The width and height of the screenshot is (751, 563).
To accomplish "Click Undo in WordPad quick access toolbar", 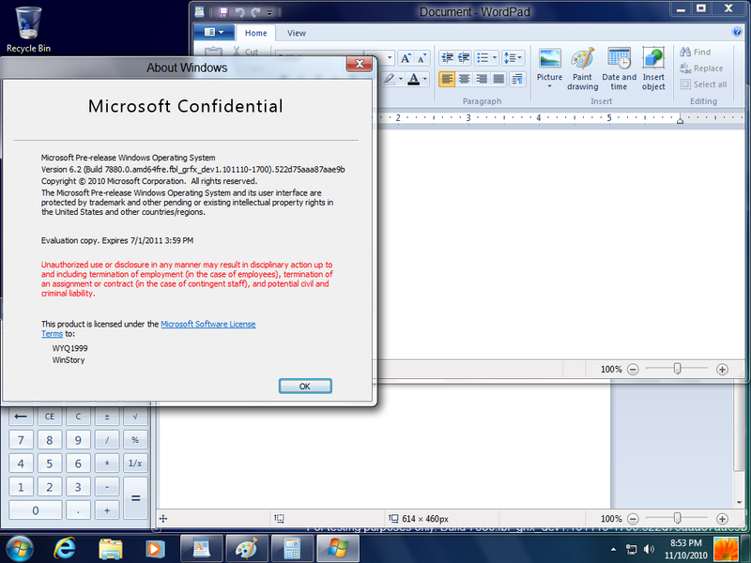I will (239, 12).
